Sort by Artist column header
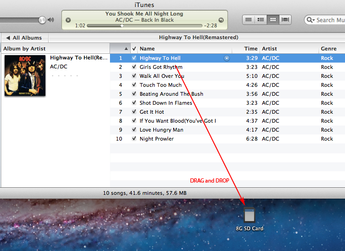This screenshot has width=345, height=251. [289, 49]
